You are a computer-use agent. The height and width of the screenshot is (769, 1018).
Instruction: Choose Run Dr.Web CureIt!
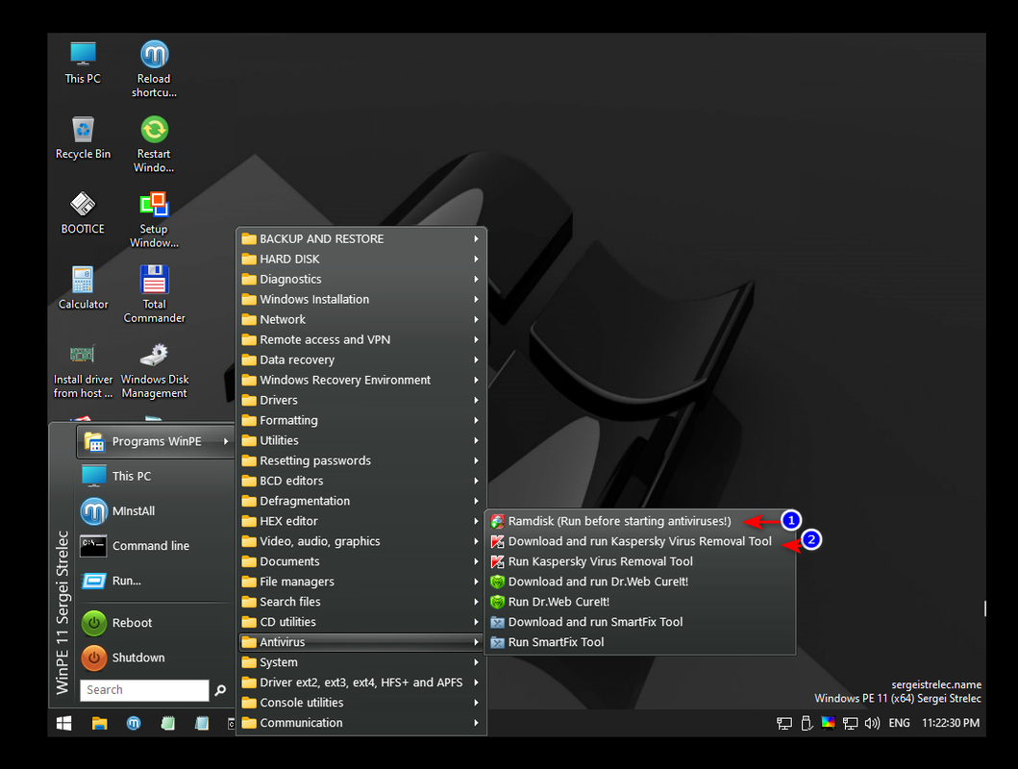point(639,602)
